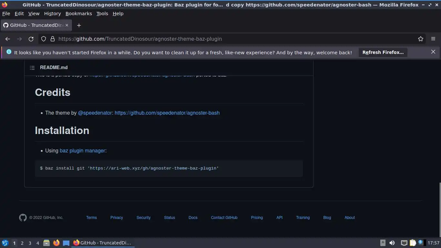Open the volume control in system tray
Screen dimensions: 441x248
392,243
